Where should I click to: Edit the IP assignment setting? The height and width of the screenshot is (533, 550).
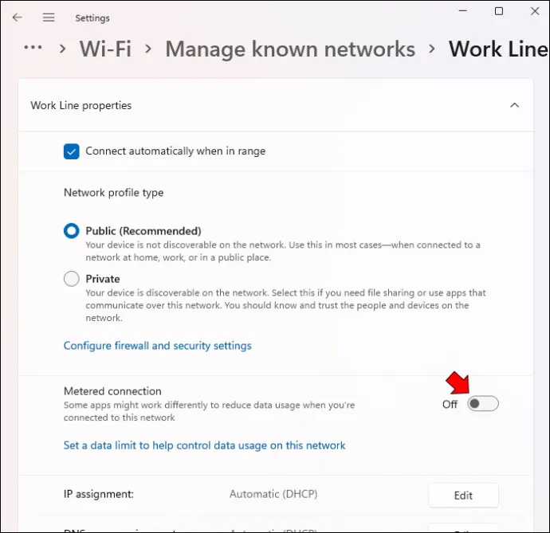click(x=463, y=495)
